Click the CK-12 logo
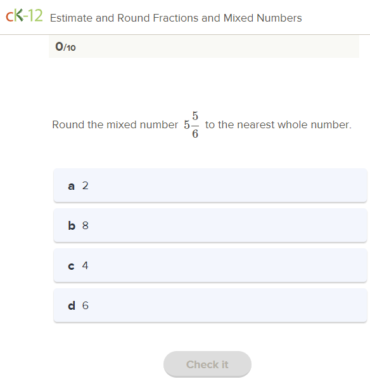Image resolution: width=370 pixels, height=379 pixels. coord(24,16)
